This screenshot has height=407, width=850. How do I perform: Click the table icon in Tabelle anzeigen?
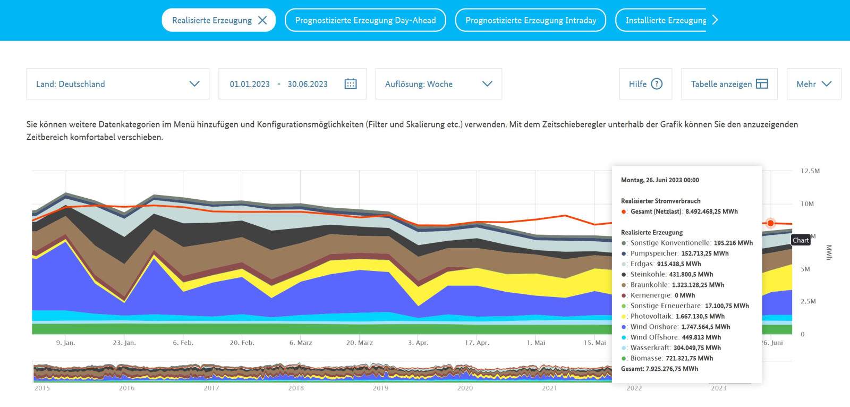[x=762, y=84]
